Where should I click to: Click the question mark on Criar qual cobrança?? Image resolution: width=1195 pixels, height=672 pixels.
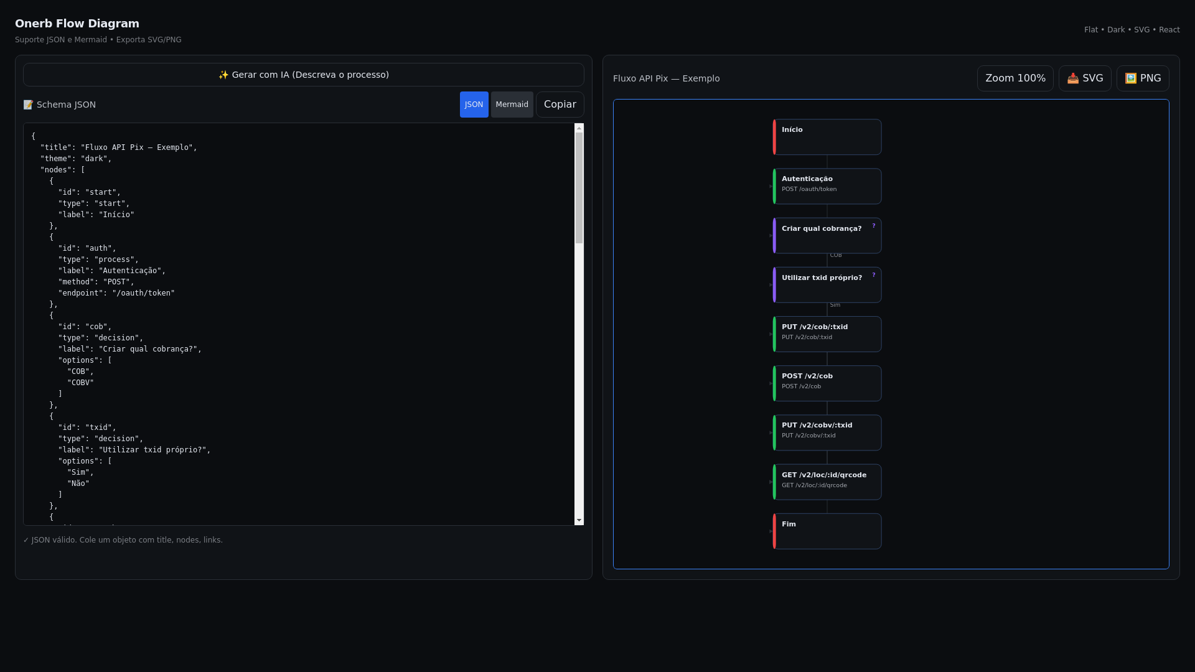point(873,226)
